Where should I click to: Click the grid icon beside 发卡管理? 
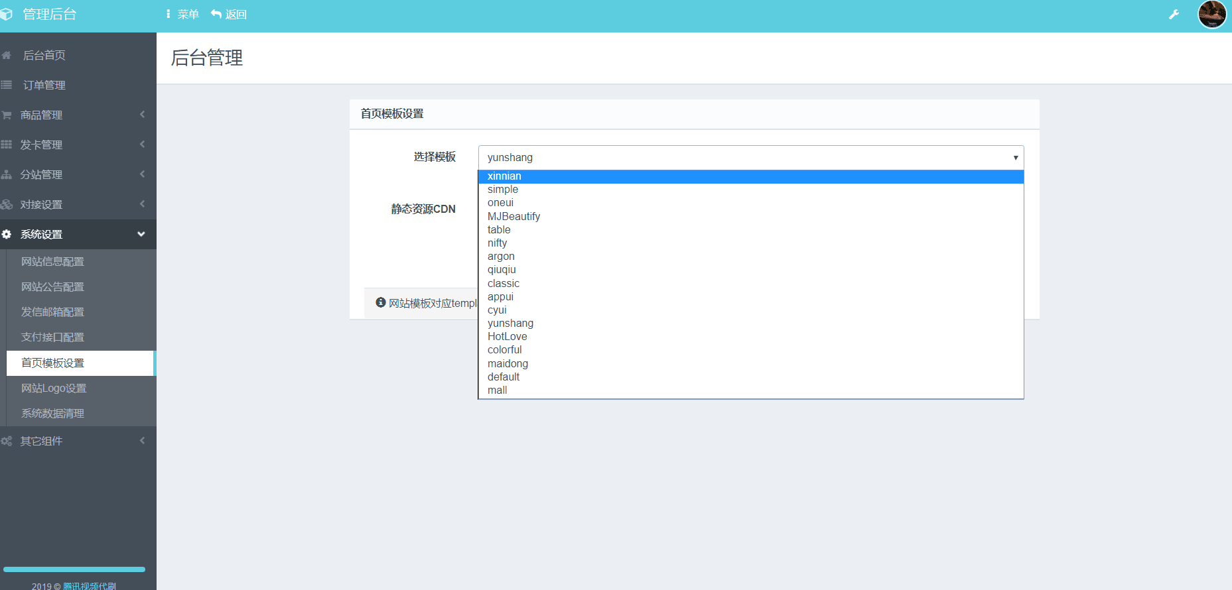(x=7, y=145)
